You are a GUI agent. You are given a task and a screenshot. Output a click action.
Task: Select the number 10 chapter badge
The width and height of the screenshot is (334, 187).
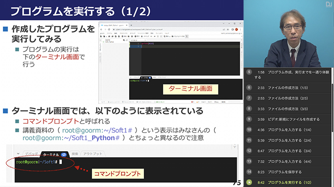(249, 129)
